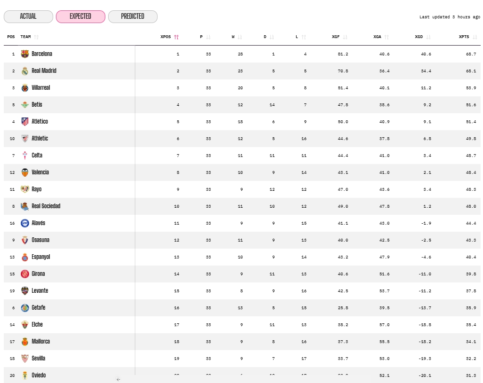This screenshot has height=383, width=483.
Task: Click the back arrow near the Oviedo row
Action: (x=117, y=379)
